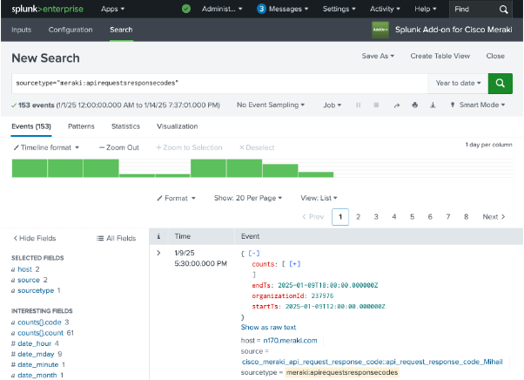Click the sourcetype selected field

click(36, 291)
